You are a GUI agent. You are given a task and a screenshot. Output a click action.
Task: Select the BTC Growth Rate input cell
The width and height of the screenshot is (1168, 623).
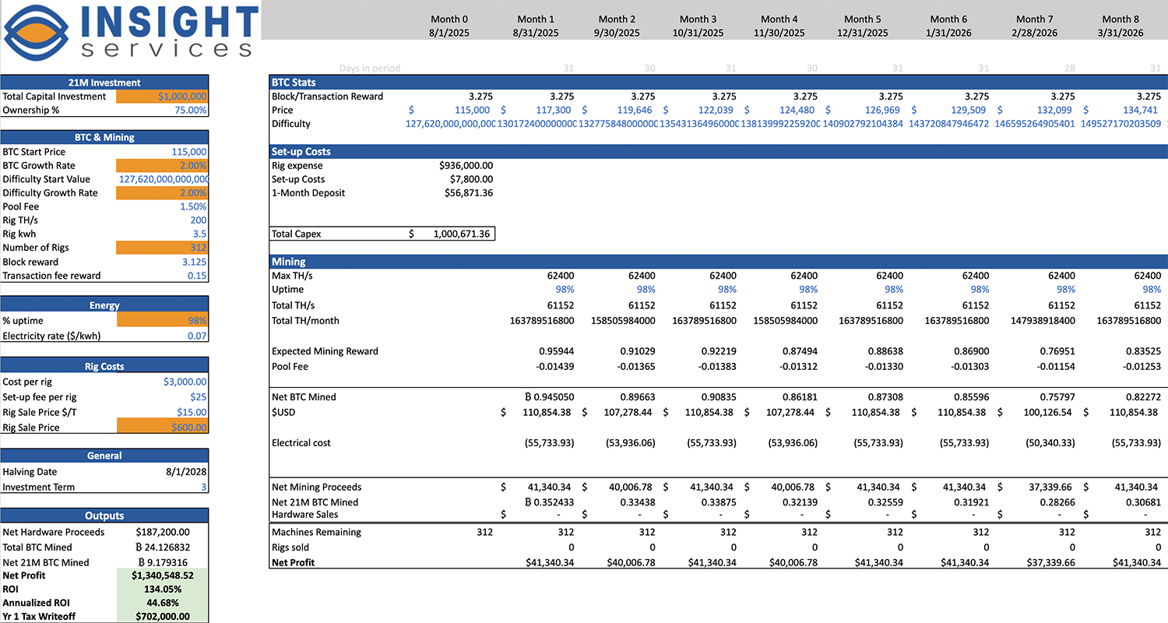pyautogui.click(x=162, y=166)
